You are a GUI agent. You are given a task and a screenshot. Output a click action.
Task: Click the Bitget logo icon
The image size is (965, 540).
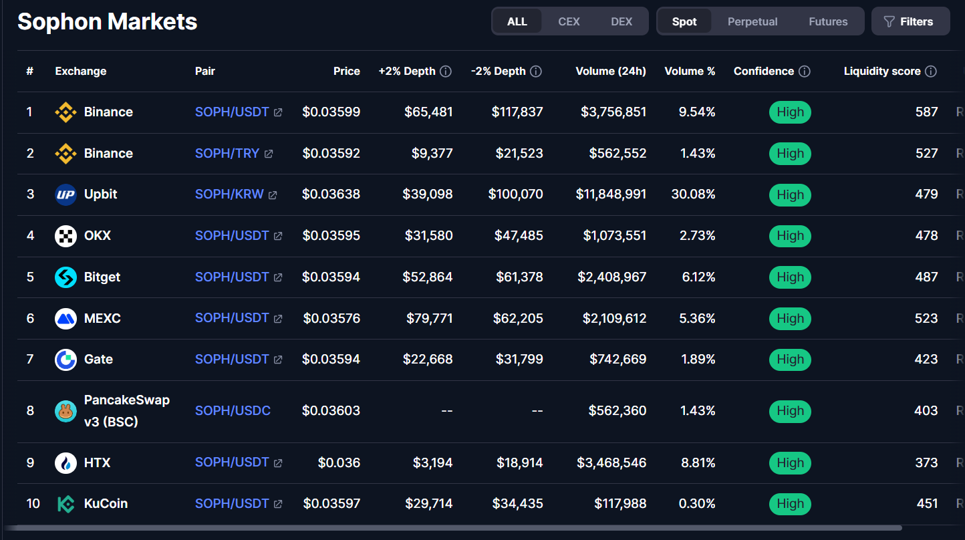(65, 277)
